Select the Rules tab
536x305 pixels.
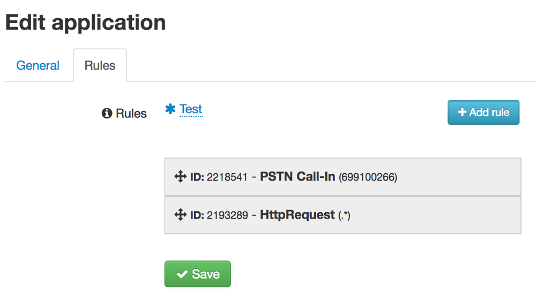pos(100,65)
